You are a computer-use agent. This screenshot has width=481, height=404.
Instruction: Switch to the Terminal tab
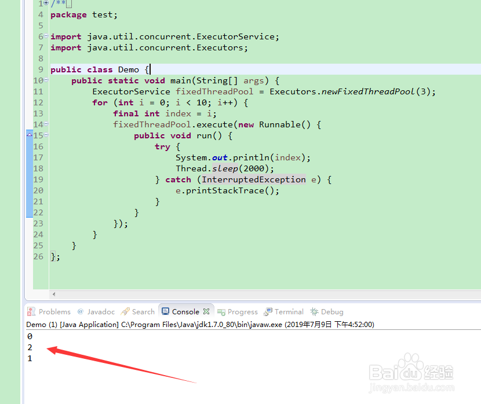(284, 312)
